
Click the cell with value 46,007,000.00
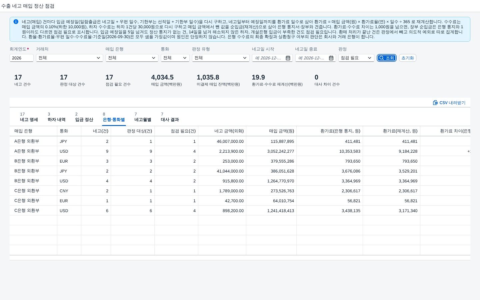tap(222, 141)
